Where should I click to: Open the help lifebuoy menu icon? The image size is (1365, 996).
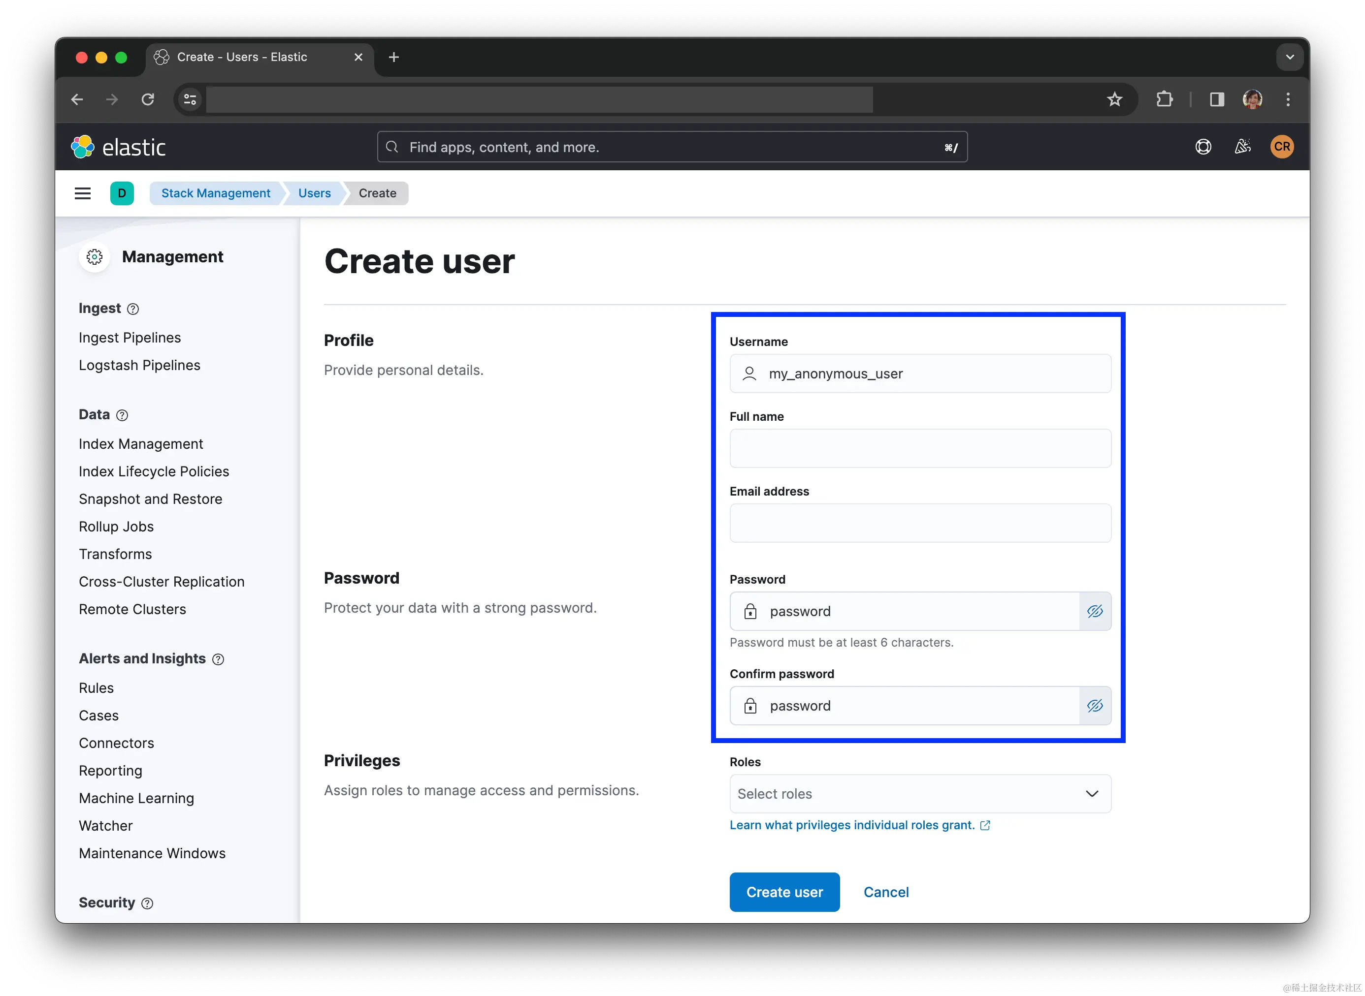pos(1202,147)
